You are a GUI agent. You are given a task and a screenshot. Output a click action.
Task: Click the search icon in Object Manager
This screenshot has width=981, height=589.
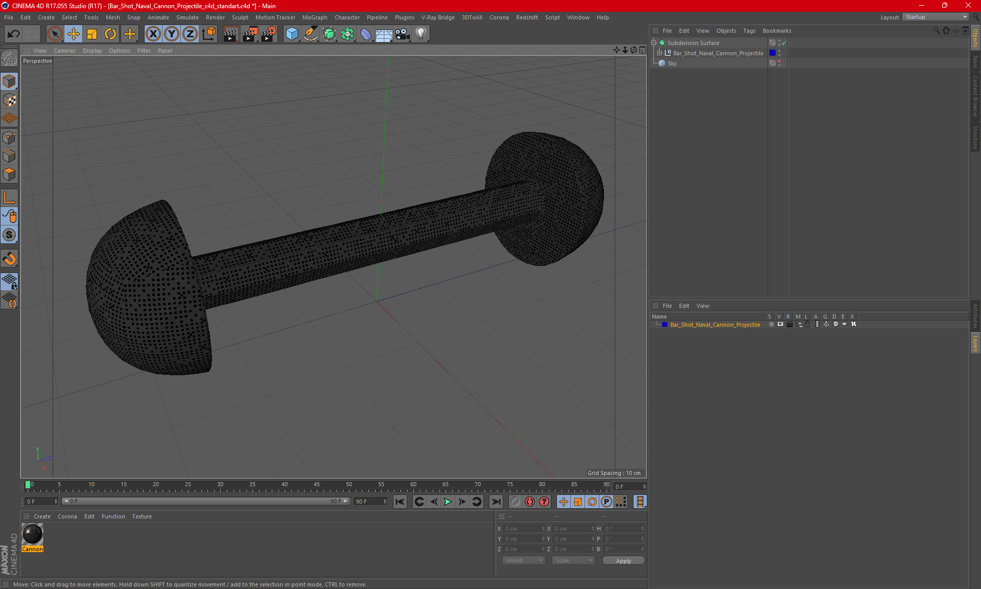click(937, 31)
